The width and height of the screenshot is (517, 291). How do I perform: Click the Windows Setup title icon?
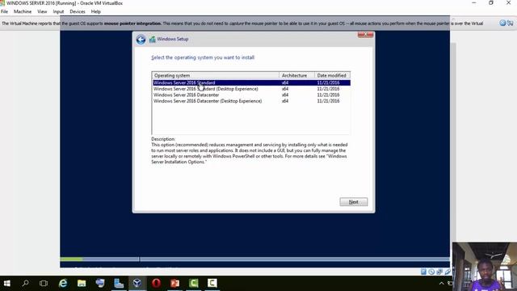pyautogui.click(x=153, y=40)
